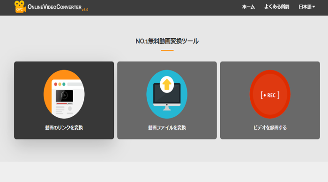Click the [• REC] text inside red circle
328x182 pixels.
click(x=270, y=95)
